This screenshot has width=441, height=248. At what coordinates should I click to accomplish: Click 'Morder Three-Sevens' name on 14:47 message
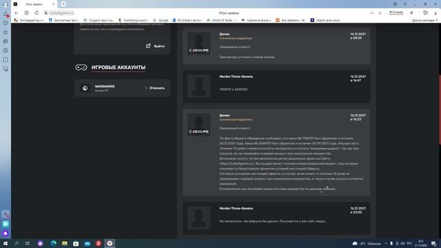point(236,76)
